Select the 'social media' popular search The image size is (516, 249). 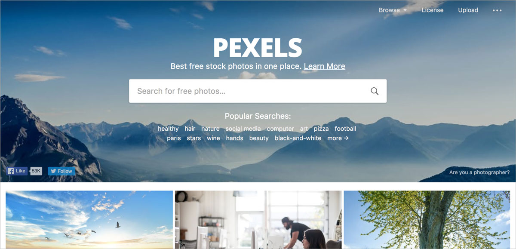tap(243, 129)
